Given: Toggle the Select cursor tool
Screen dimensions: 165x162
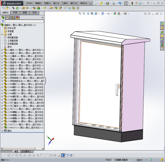Looking at the screenshot, I should pos(126,3).
